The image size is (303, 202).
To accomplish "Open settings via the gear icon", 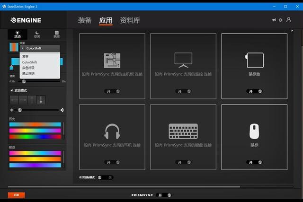I will 281,20.
